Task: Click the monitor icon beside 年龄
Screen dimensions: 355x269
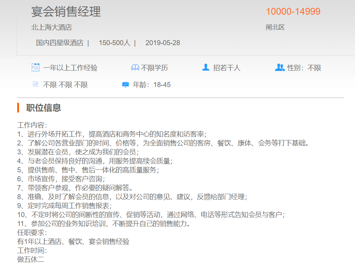Action: (x=125, y=85)
